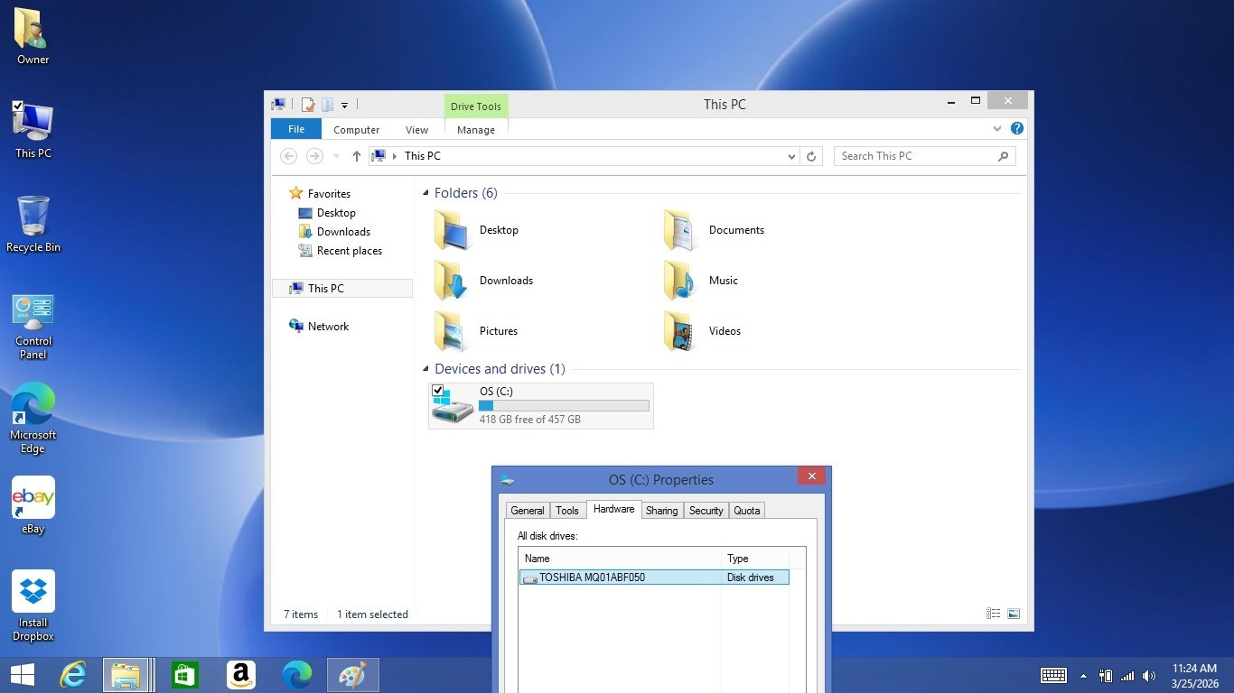1234x693 pixels.
Task: Select Favorites in navigation pane
Action: pyautogui.click(x=329, y=194)
